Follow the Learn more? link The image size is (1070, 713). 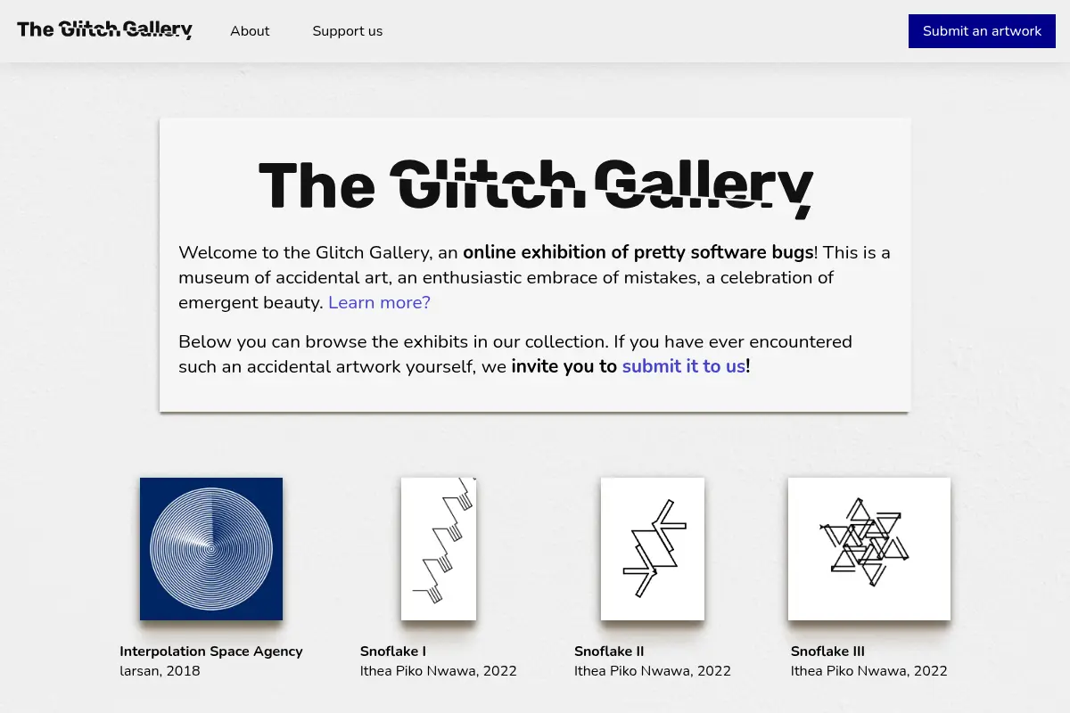coord(379,302)
